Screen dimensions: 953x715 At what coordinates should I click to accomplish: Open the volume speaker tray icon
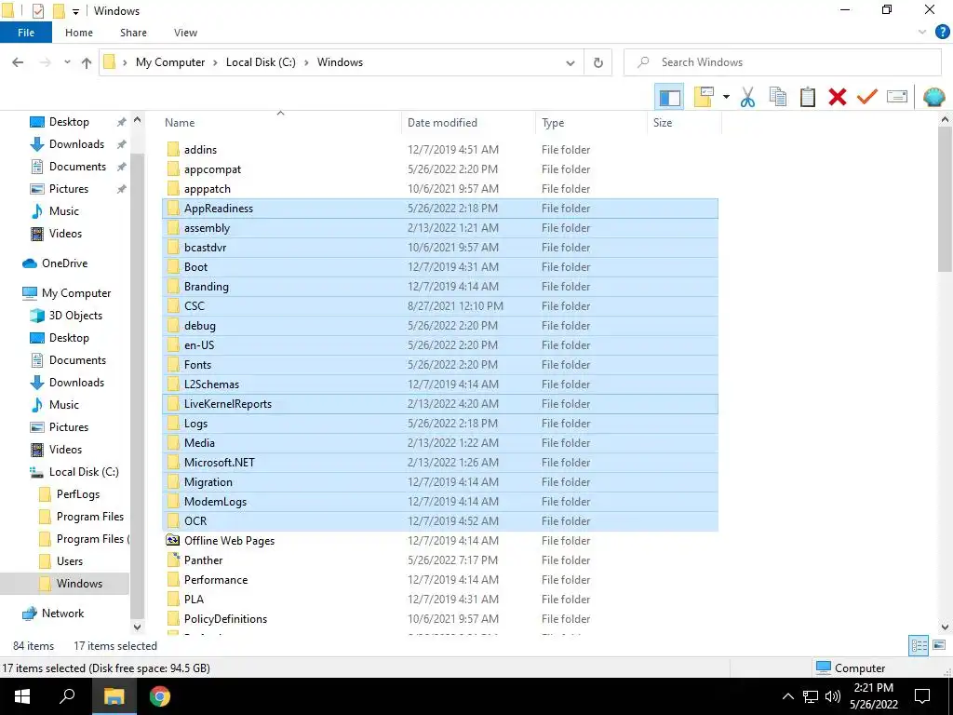833,696
